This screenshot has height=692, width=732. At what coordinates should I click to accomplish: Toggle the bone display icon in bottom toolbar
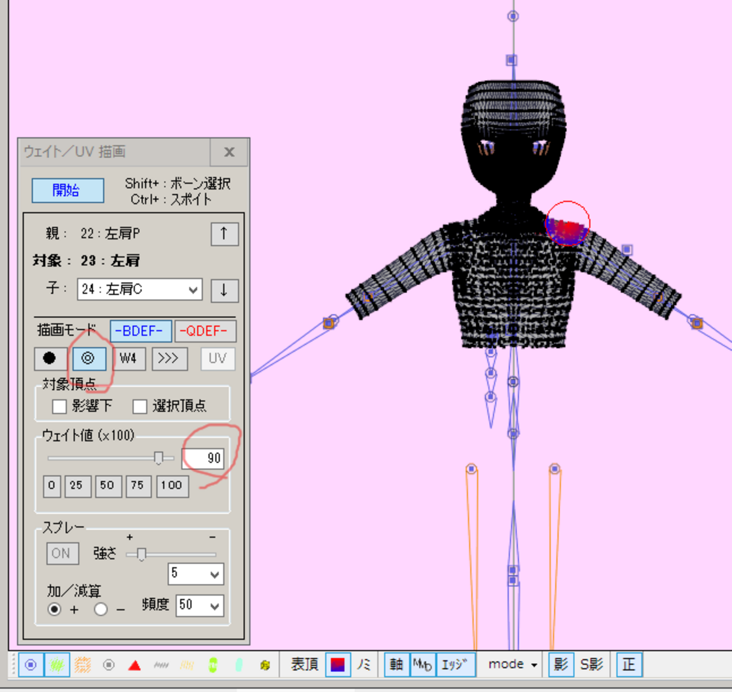tap(31, 665)
